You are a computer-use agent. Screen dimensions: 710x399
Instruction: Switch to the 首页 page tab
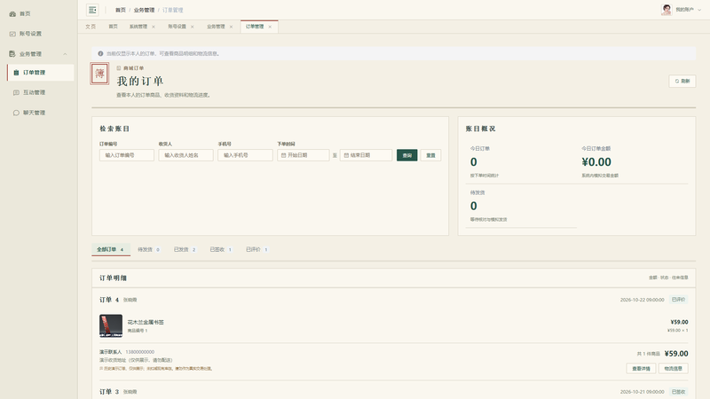click(114, 27)
